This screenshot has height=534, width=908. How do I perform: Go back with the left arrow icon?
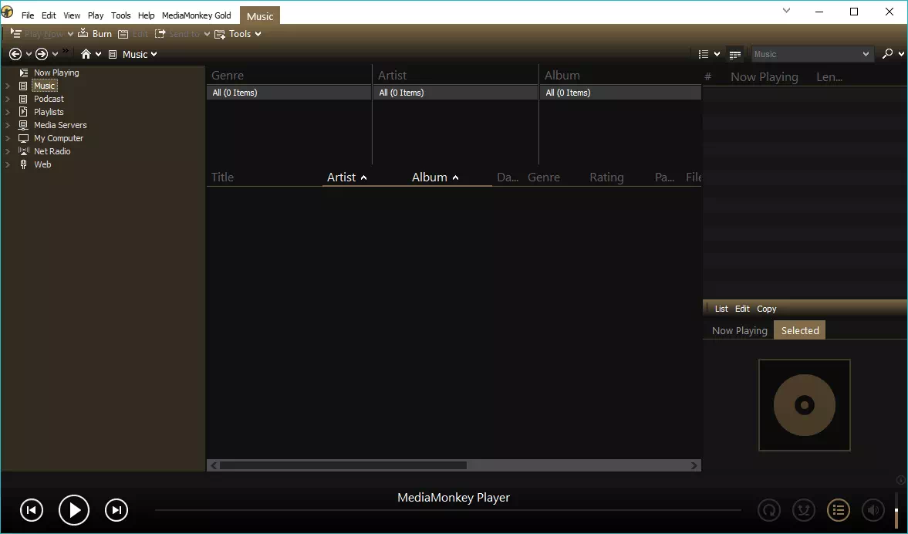pos(15,54)
